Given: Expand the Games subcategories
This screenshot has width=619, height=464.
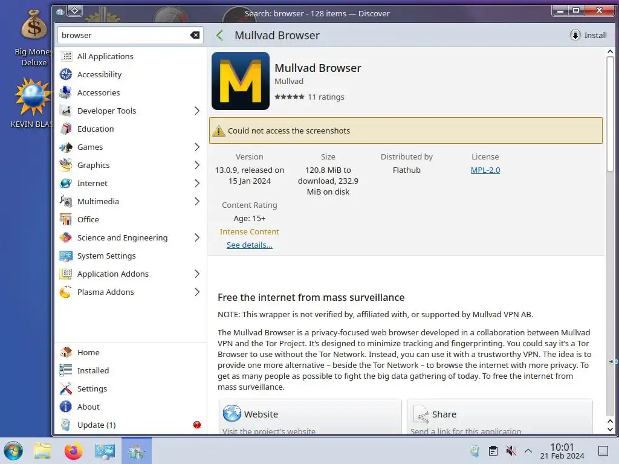Looking at the screenshot, I should 197,147.
